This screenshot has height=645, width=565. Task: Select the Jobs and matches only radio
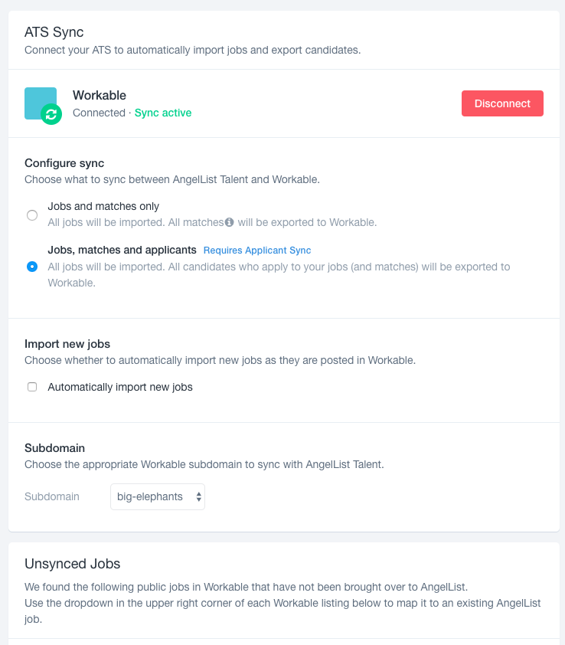32,215
